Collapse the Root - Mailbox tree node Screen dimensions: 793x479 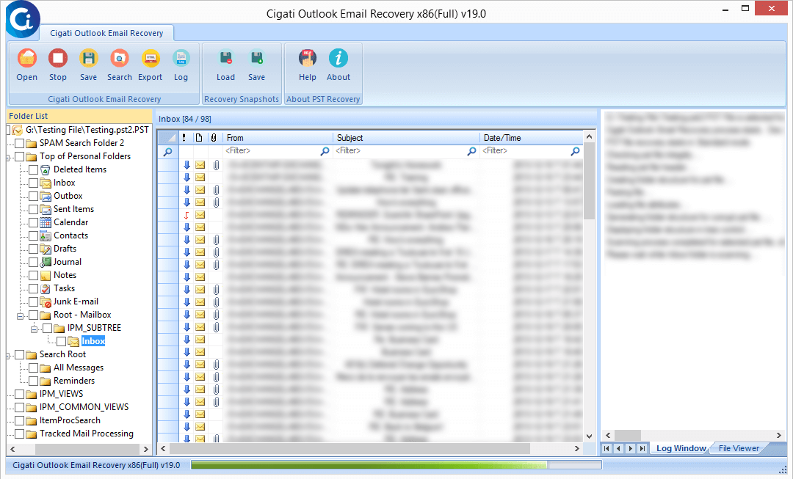(21, 316)
